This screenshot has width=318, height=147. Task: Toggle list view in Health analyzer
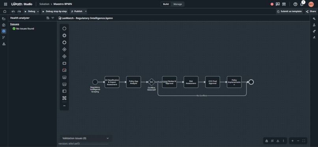pyautogui.click(x=48, y=18)
